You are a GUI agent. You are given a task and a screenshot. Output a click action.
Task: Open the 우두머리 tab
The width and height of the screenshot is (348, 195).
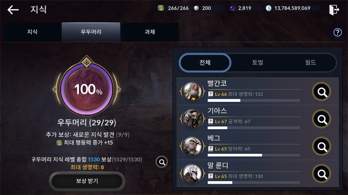pos(91,32)
